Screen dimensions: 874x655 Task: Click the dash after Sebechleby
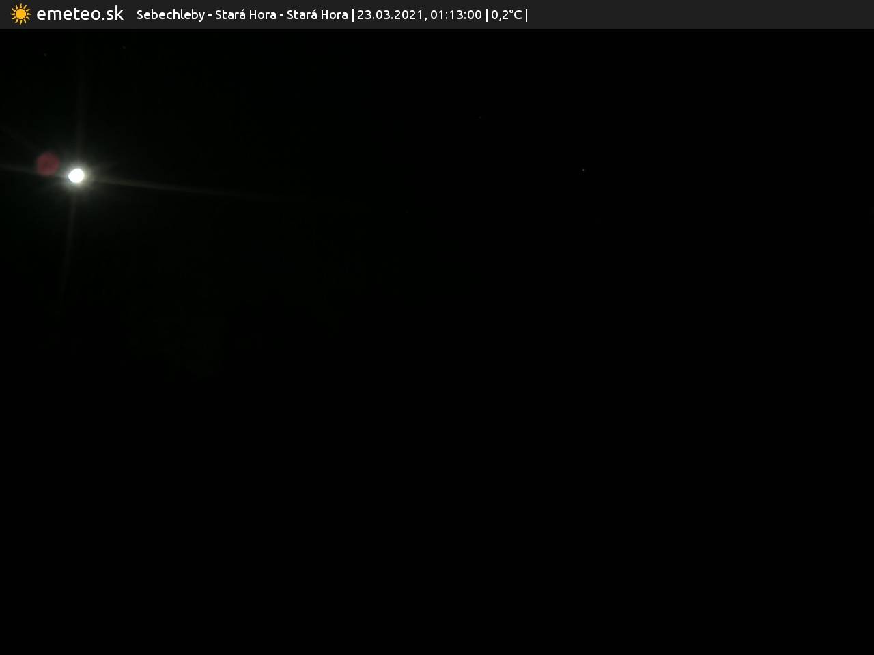point(210,15)
